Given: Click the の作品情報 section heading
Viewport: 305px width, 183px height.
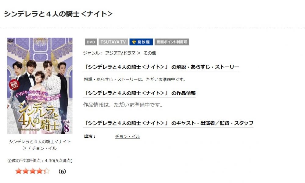Looking at the screenshot, I should 139,93.
